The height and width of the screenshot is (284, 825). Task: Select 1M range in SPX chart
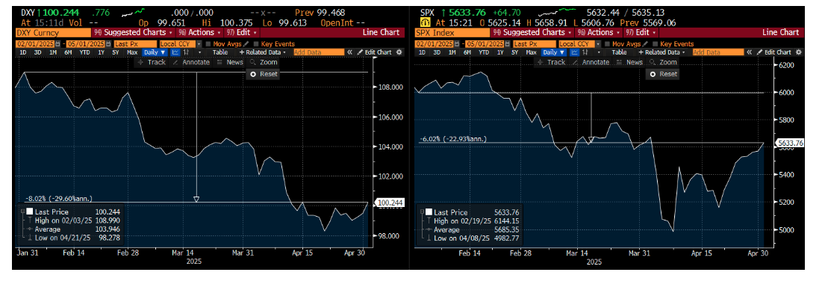pyautogui.click(x=452, y=52)
